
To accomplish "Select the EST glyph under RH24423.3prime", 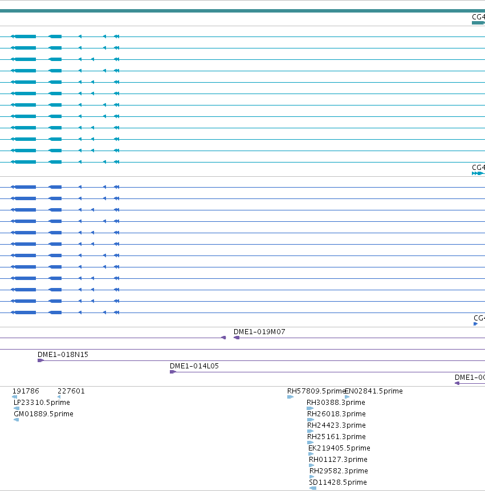I will point(311,431).
